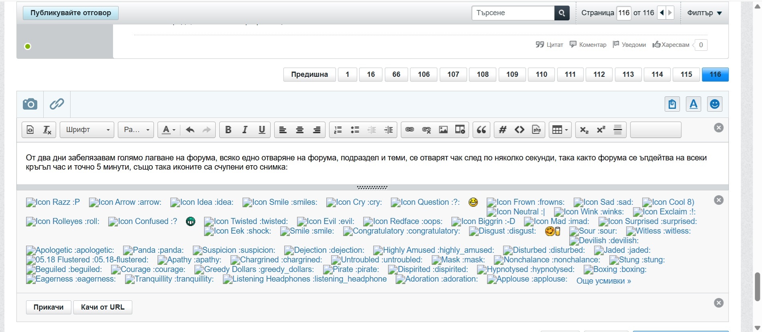Image resolution: width=762 pixels, height=332 pixels.
Task: Click the Коментар link
Action: click(588, 44)
